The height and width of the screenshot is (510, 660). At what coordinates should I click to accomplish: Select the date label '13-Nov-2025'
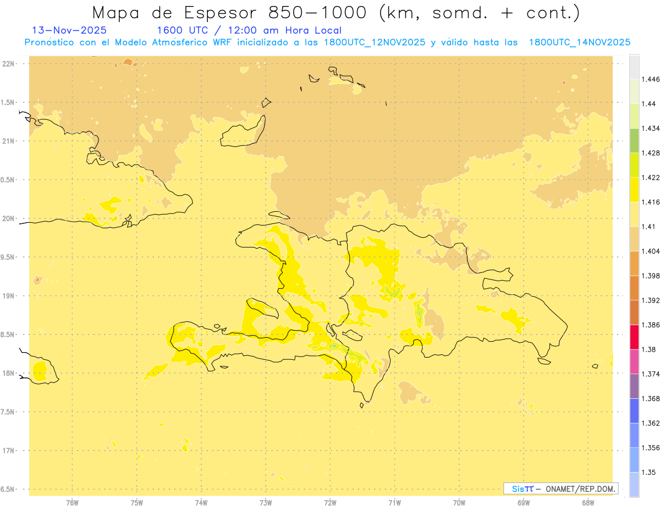(x=70, y=30)
